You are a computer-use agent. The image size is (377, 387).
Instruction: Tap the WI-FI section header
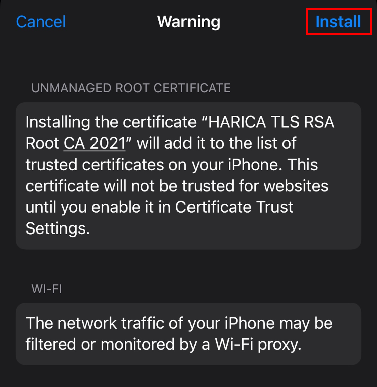(47, 289)
